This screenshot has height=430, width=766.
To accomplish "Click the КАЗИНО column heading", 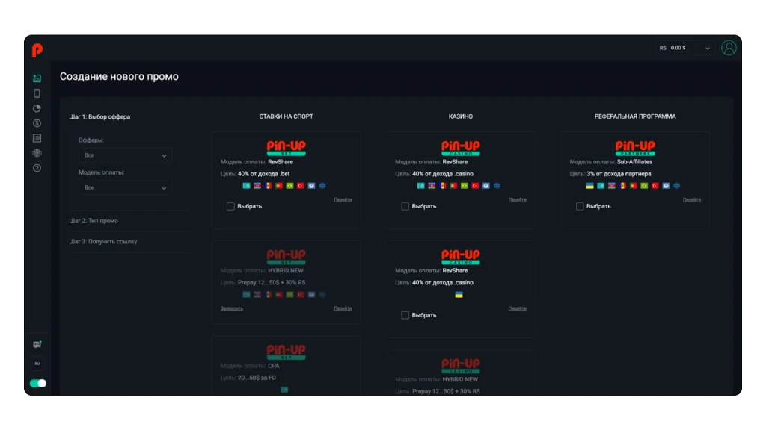I will pos(461,116).
